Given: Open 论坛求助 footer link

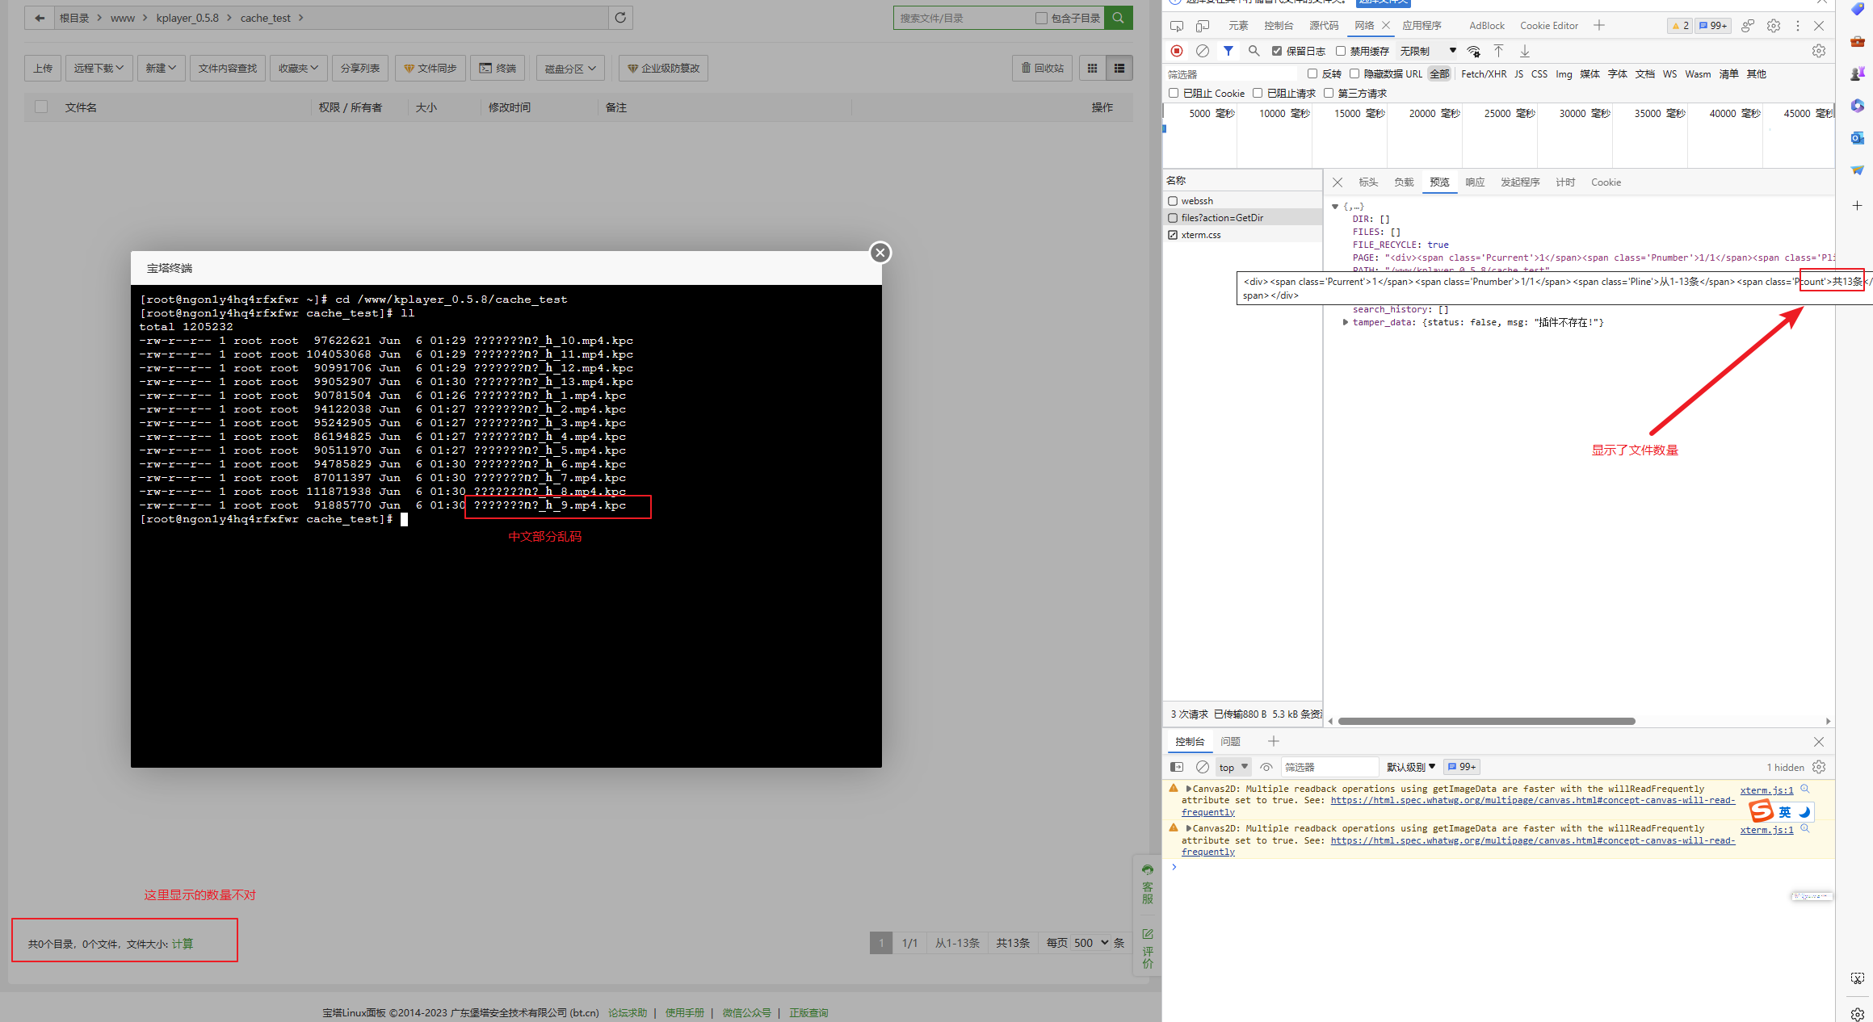Looking at the screenshot, I should pos(628,1013).
